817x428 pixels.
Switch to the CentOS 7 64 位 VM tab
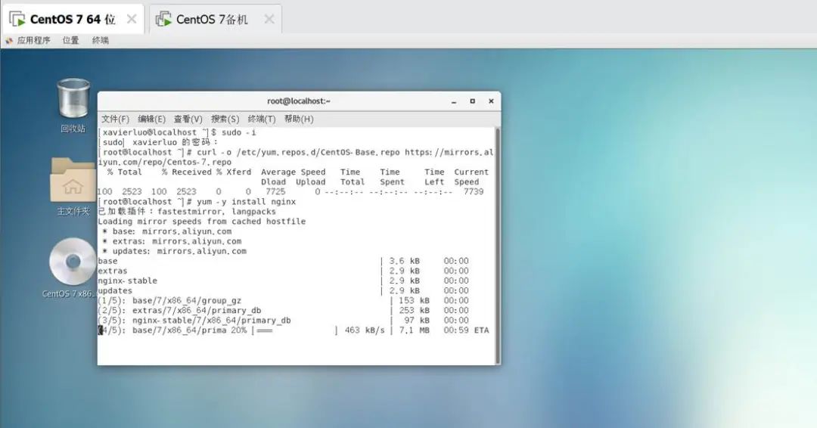coord(73,19)
